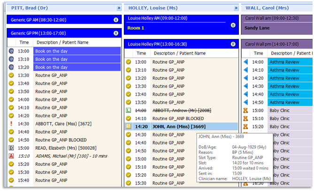Collapse the Louise Holley PM session
Image resolution: width=314 pixels, height=191 pixels.
[233, 44]
